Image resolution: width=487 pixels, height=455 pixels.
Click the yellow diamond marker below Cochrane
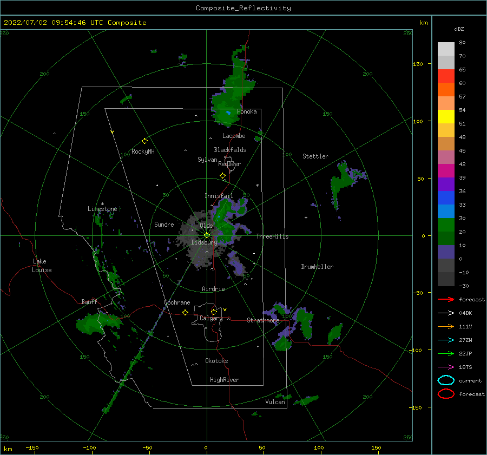(186, 313)
